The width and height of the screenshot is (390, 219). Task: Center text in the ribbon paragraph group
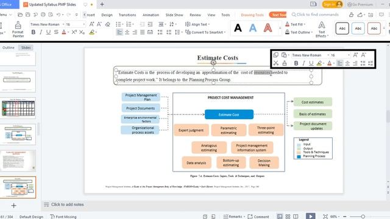tap(127, 32)
